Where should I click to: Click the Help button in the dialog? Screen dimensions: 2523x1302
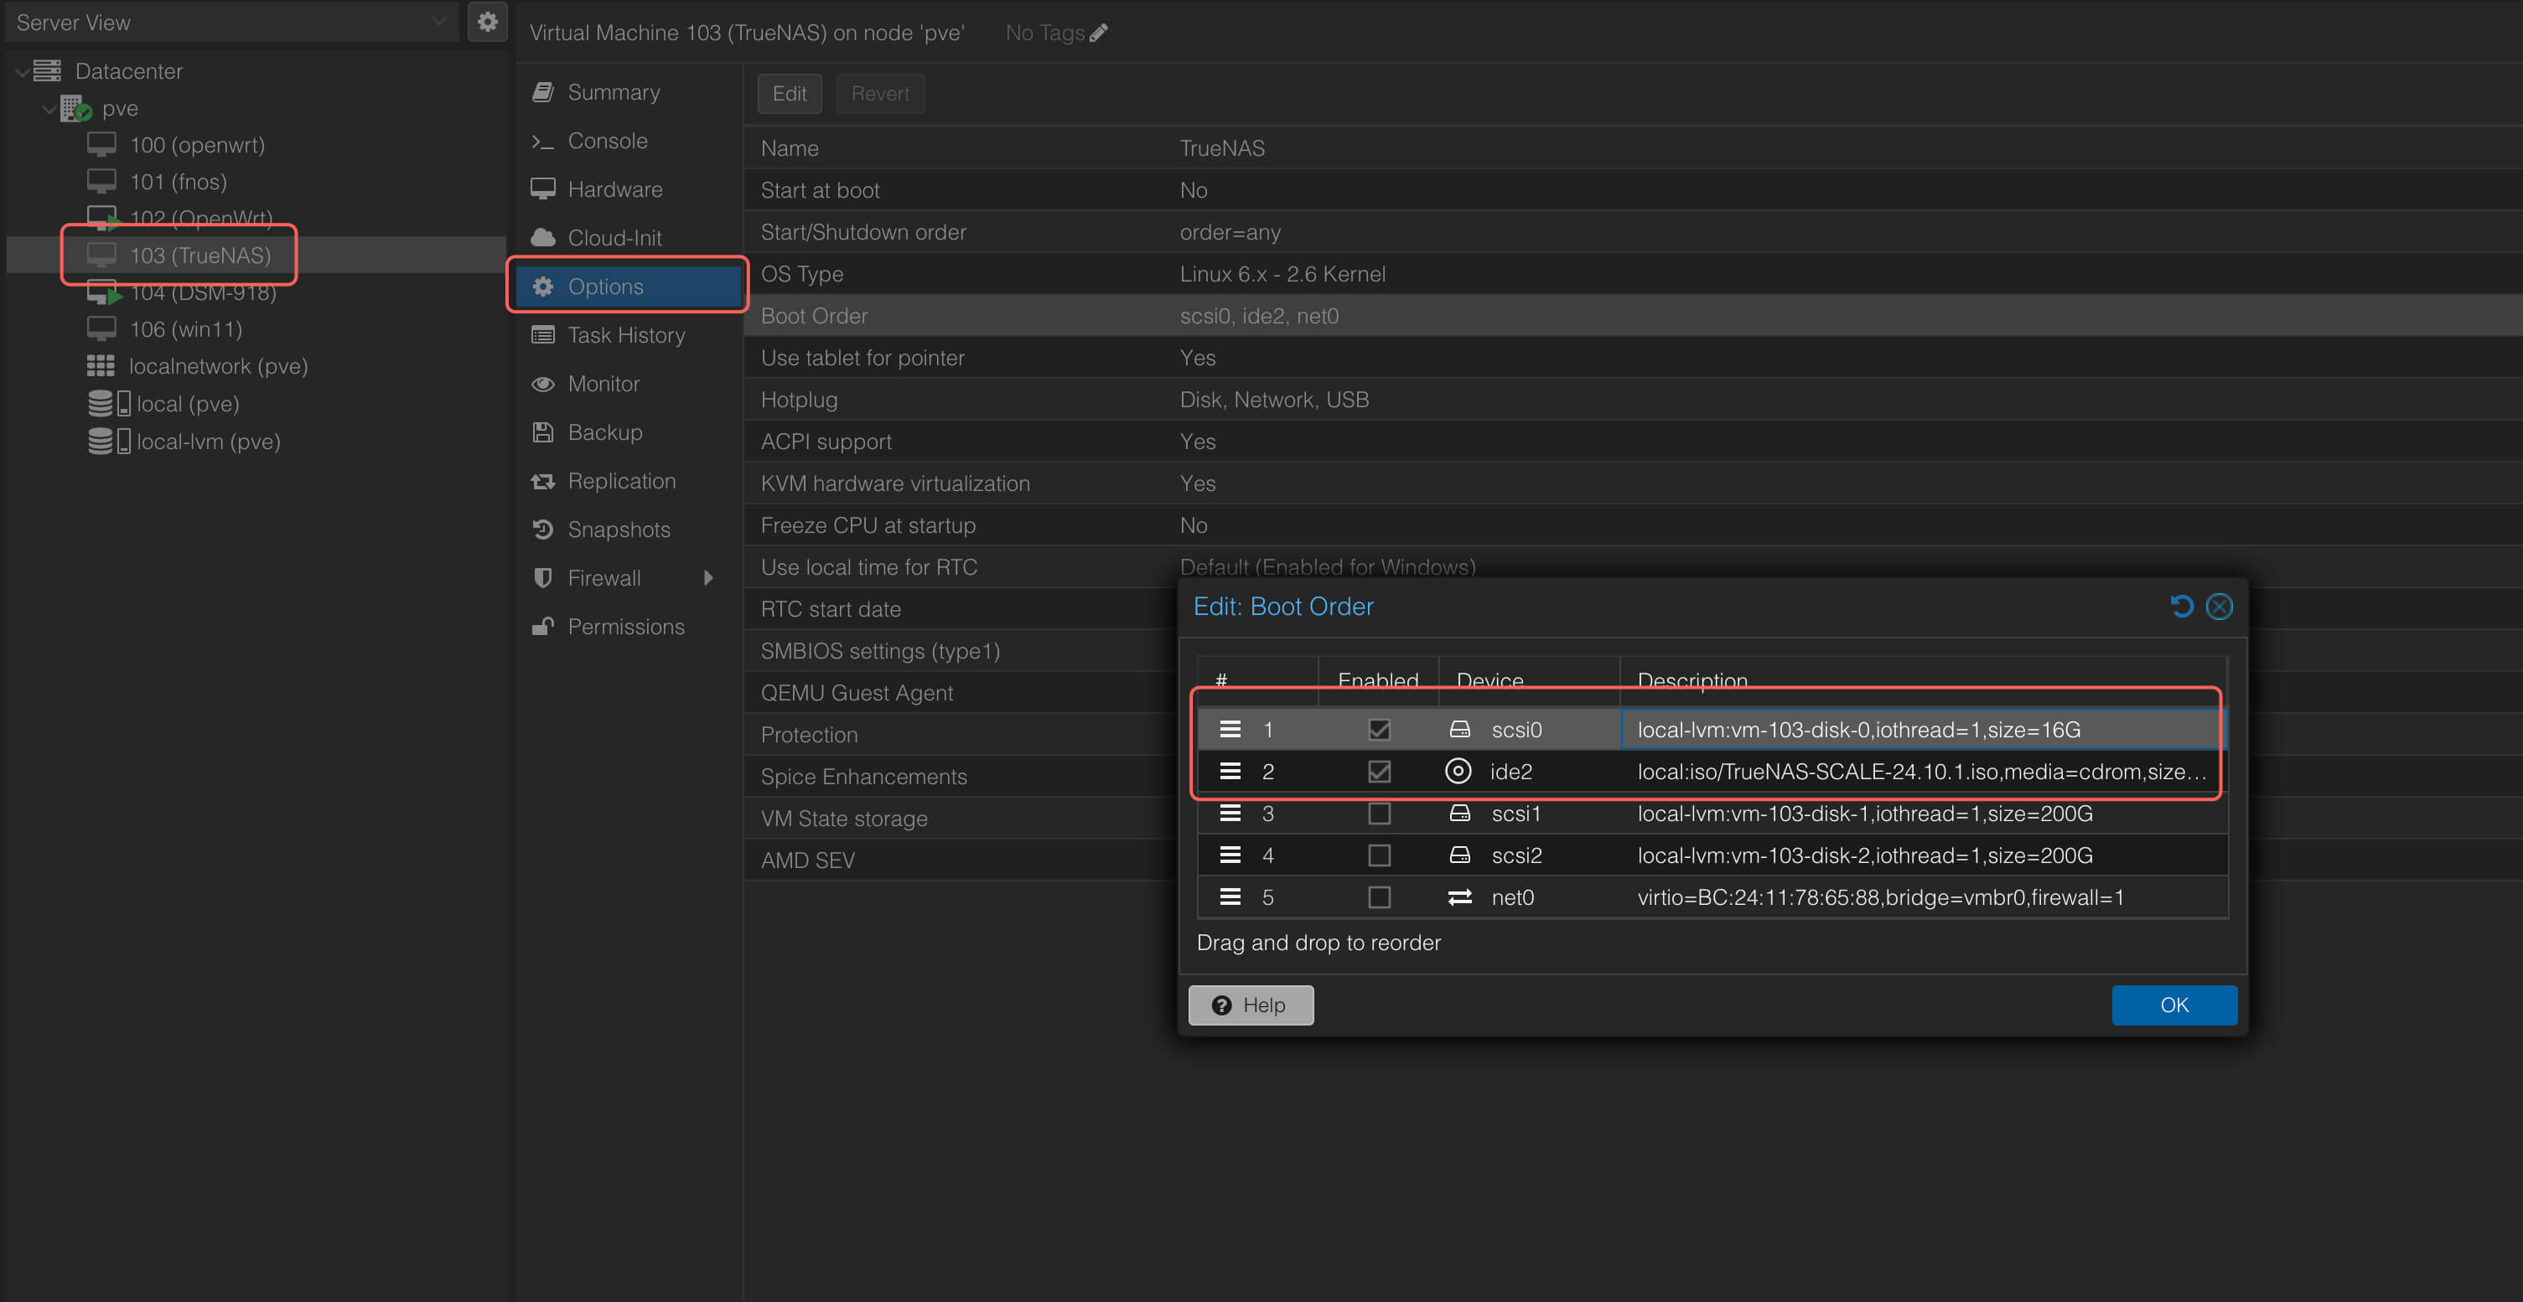point(1250,1005)
